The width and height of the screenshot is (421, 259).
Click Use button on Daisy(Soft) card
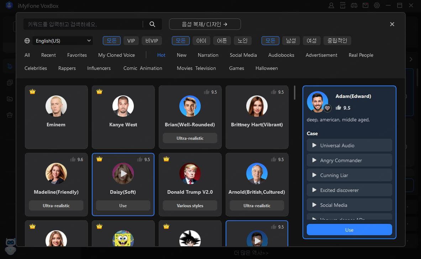pyautogui.click(x=123, y=205)
